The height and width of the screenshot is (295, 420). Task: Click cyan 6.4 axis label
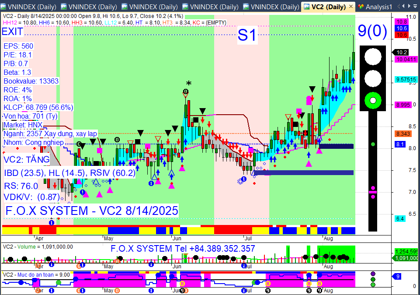tap(400, 219)
